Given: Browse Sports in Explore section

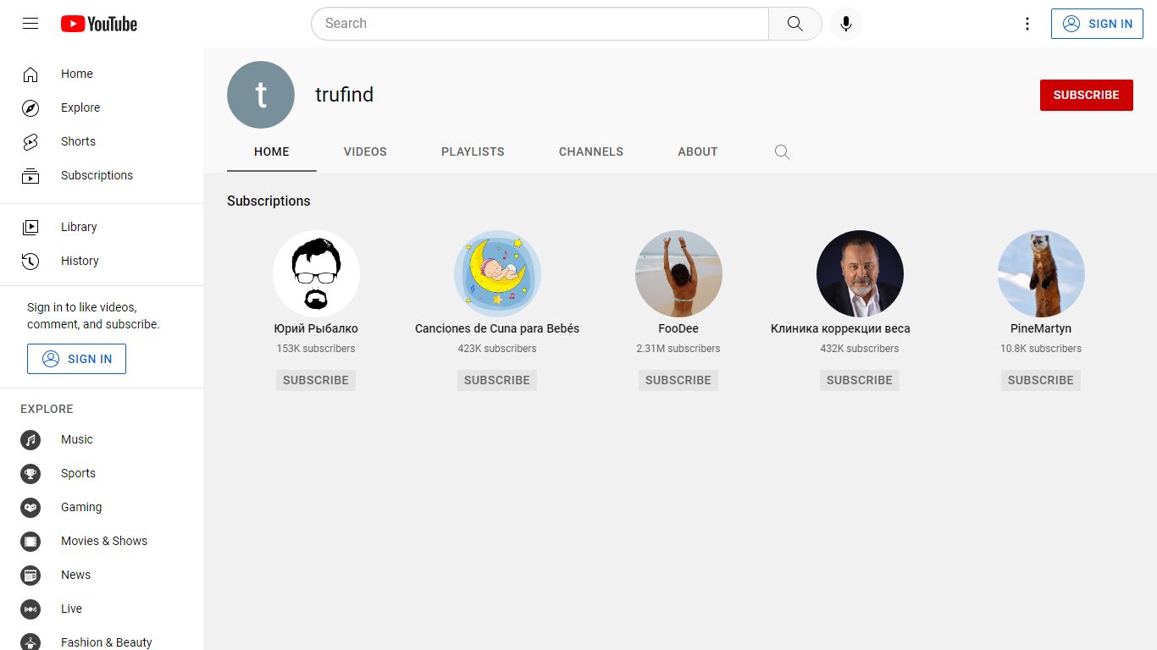Looking at the screenshot, I should pos(102,473).
